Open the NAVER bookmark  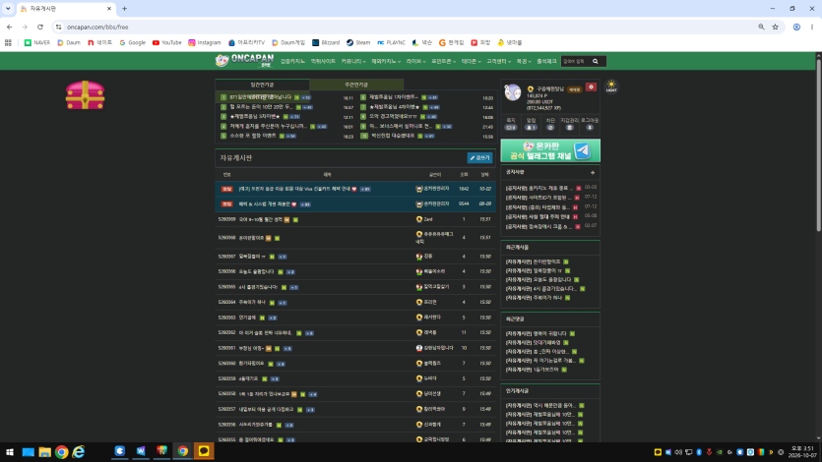coord(37,43)
